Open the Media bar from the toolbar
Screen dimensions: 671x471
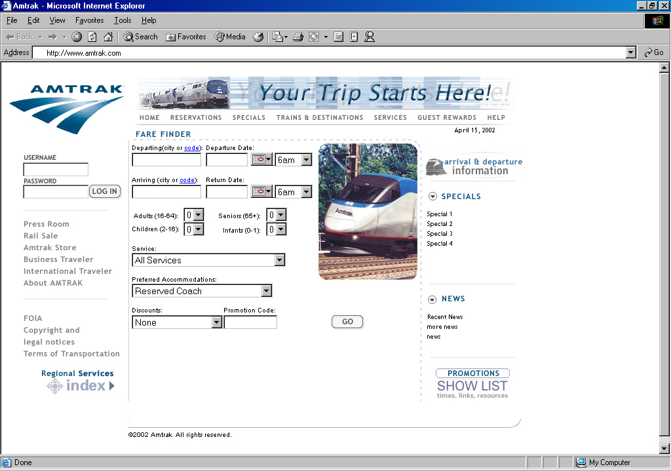230,37
